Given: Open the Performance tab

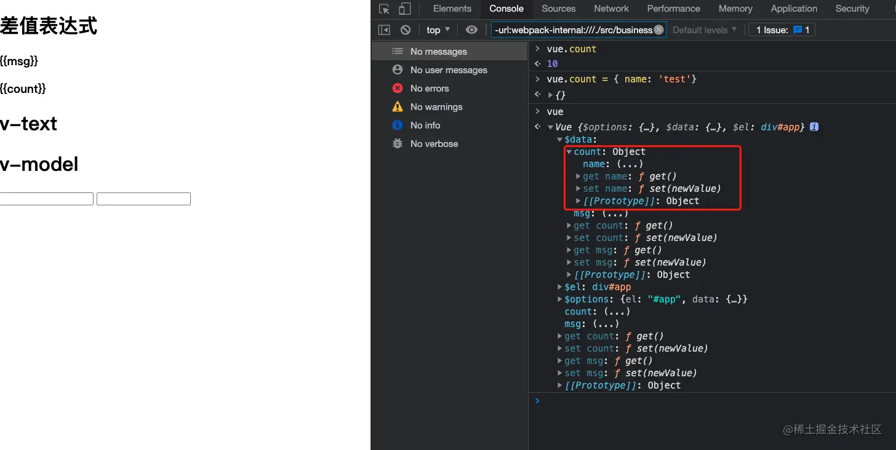Looking at the screenshot, I should 673,9.
